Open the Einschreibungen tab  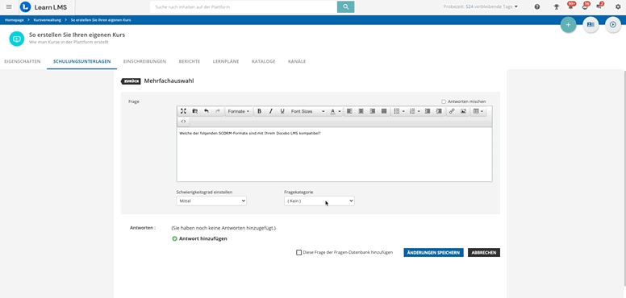[x=144, y=61]
